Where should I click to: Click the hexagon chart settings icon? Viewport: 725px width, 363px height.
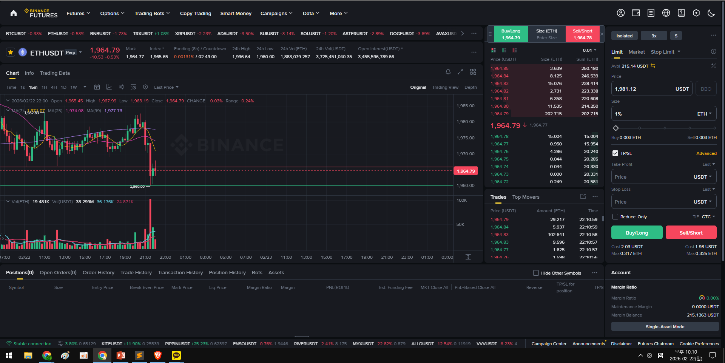tap(145, 87)
